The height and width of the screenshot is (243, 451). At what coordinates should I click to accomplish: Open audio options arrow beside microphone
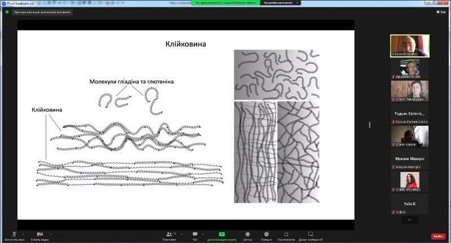pos(23,234)
